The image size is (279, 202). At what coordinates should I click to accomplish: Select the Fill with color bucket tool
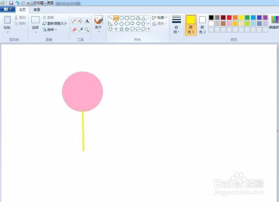80,21
